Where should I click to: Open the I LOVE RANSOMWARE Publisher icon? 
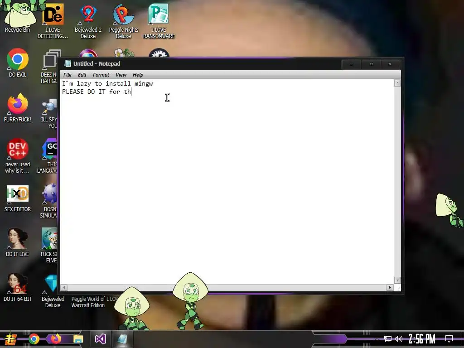[159, 21]
